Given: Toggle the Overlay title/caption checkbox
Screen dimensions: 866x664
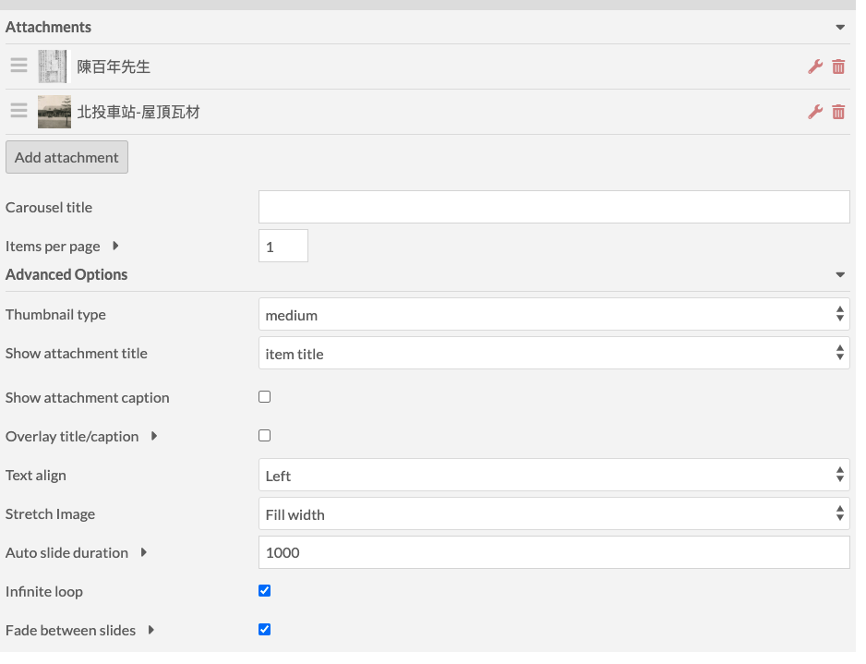Looking at the screenshot, I should (265, 436).
